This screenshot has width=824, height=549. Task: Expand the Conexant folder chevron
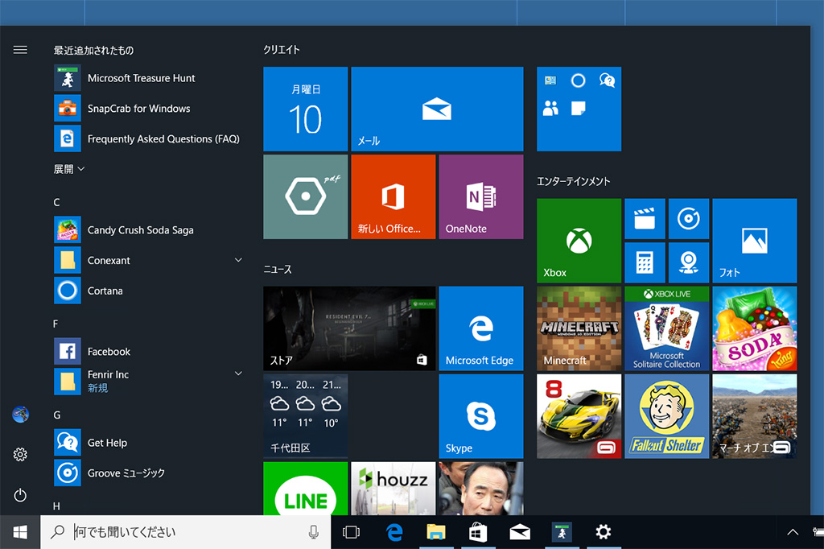point(238,260)
